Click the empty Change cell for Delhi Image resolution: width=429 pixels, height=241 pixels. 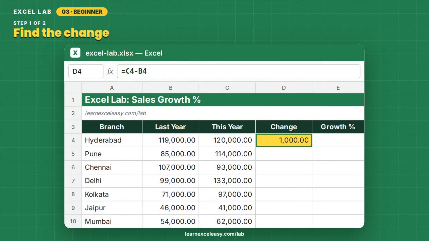[x=284, y=181]
